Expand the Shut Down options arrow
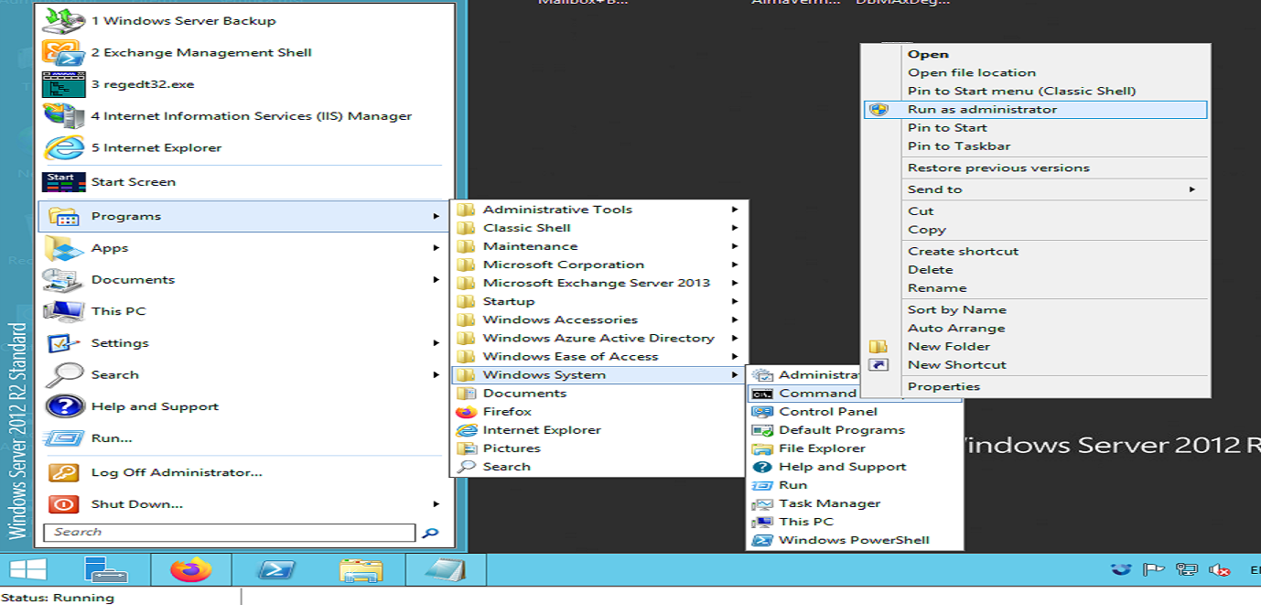Image resolution: width=1261 pixels, height=605 pixels. tap(436, 504)
